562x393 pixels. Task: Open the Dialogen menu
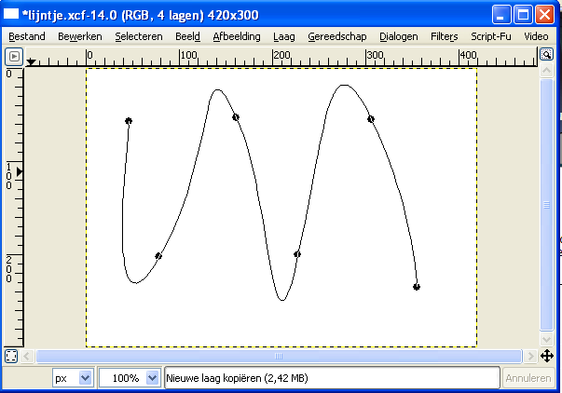tap(399, 36)
